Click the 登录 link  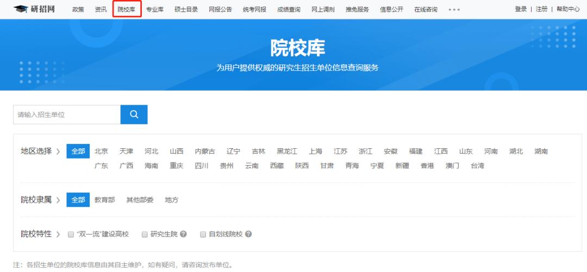click(521, 9)
